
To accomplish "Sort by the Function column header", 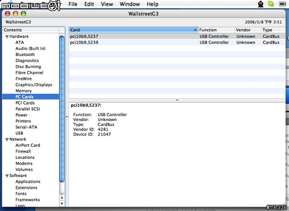I will point(217,30).
